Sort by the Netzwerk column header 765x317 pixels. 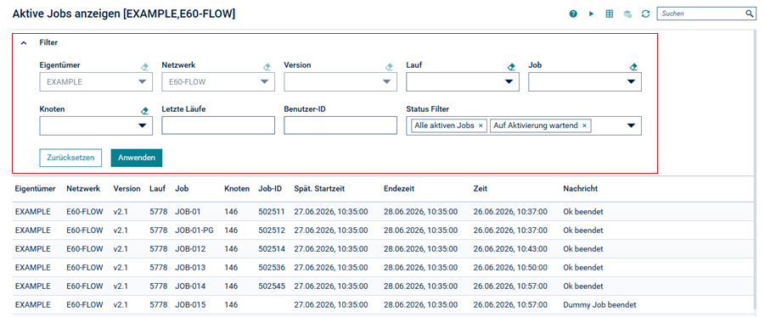point(83,188)
